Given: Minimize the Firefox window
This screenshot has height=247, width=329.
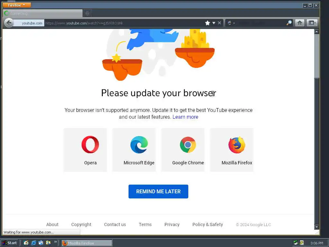Looking at the screenshot, I should (305, 5).
